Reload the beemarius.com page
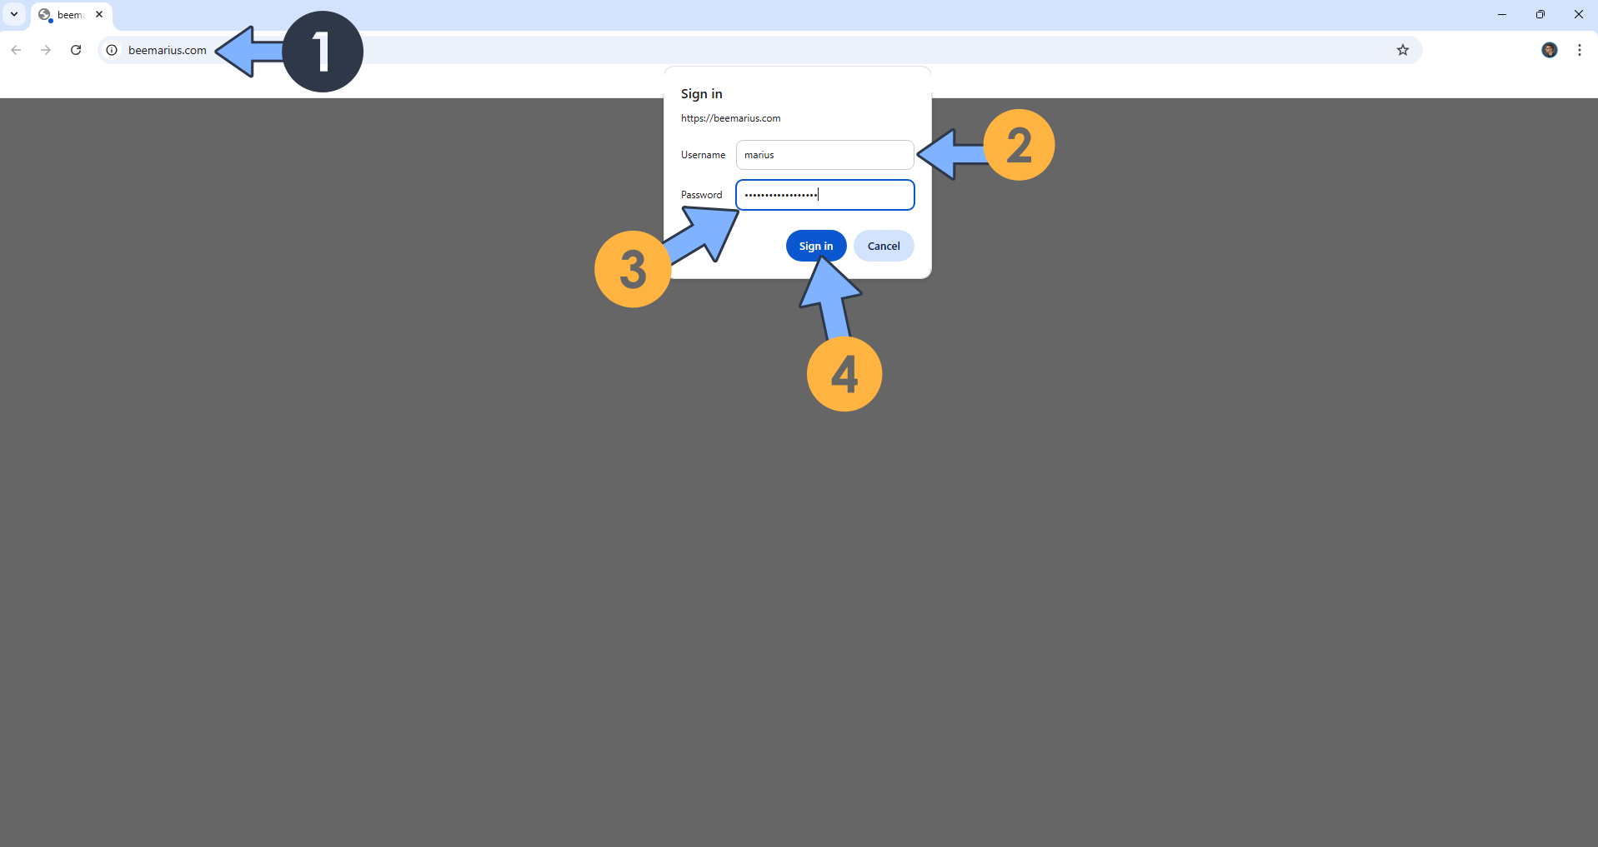Image resolution: width=1598 pixels, height=847 pixels. pos(76,50)
